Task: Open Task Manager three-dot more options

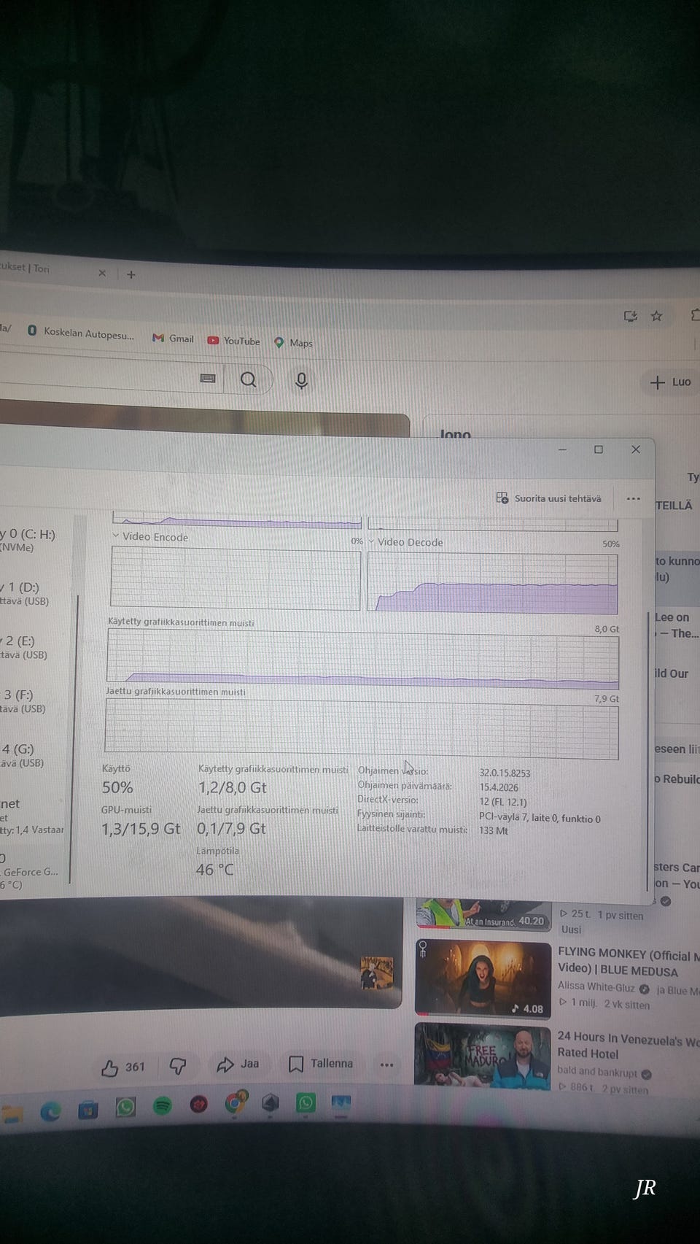Action: pyautogui.click(x=633, y=499)
